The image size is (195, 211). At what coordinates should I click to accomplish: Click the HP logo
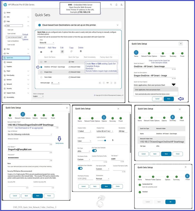coord(5,5)
